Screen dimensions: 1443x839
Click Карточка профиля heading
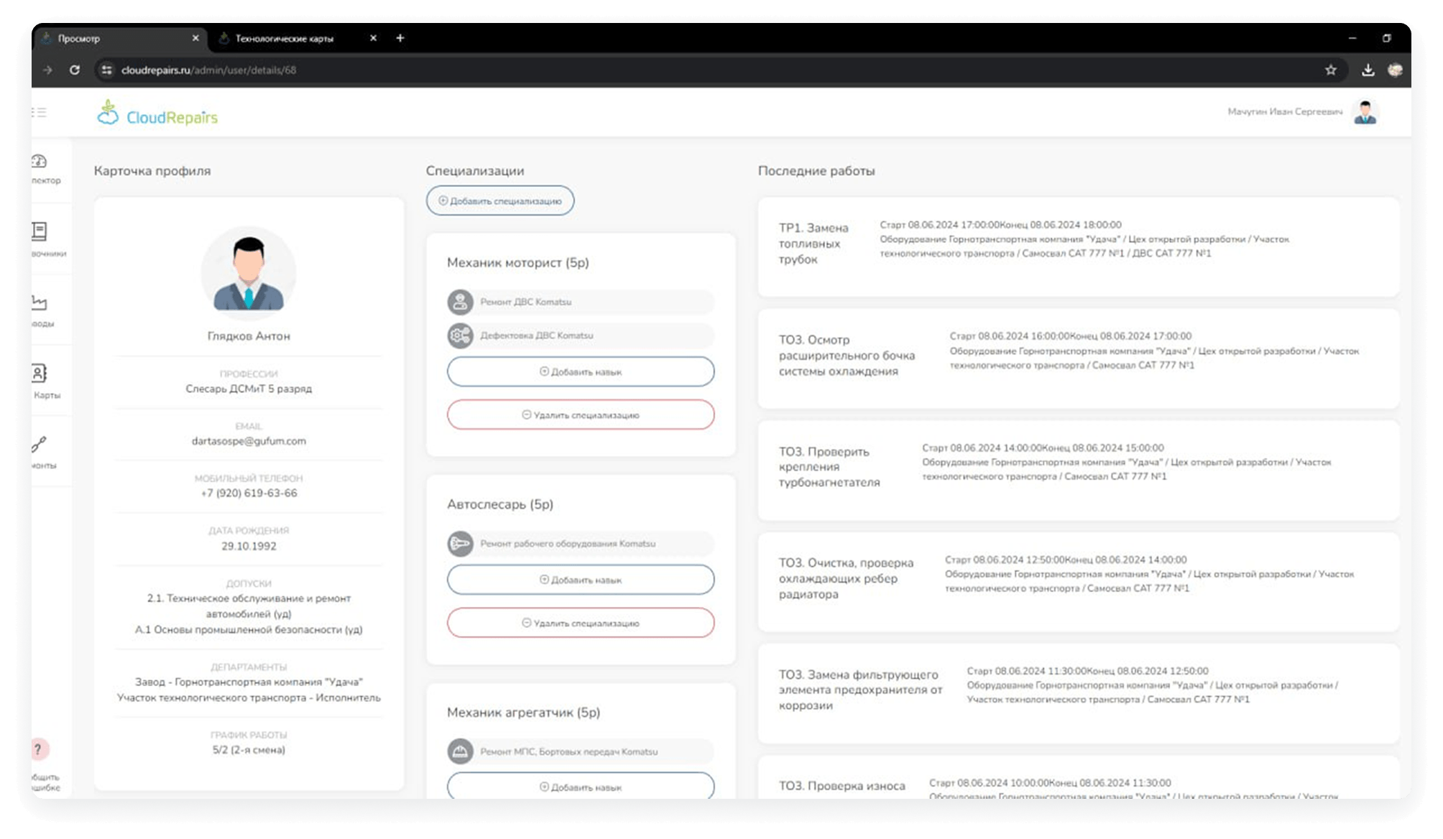(x=152, y=171)
